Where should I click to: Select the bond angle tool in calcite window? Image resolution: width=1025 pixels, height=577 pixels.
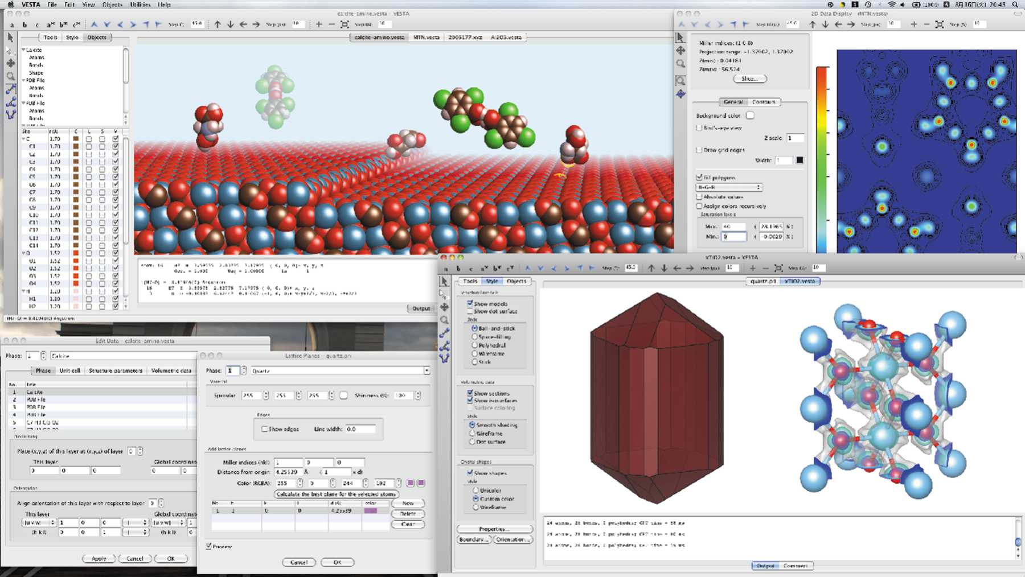click(10, 102)
